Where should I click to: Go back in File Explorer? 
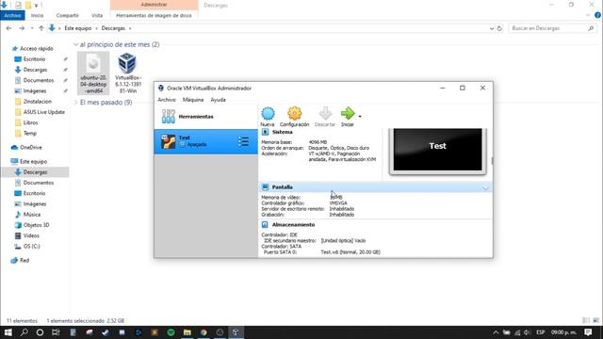pos(8,28)
